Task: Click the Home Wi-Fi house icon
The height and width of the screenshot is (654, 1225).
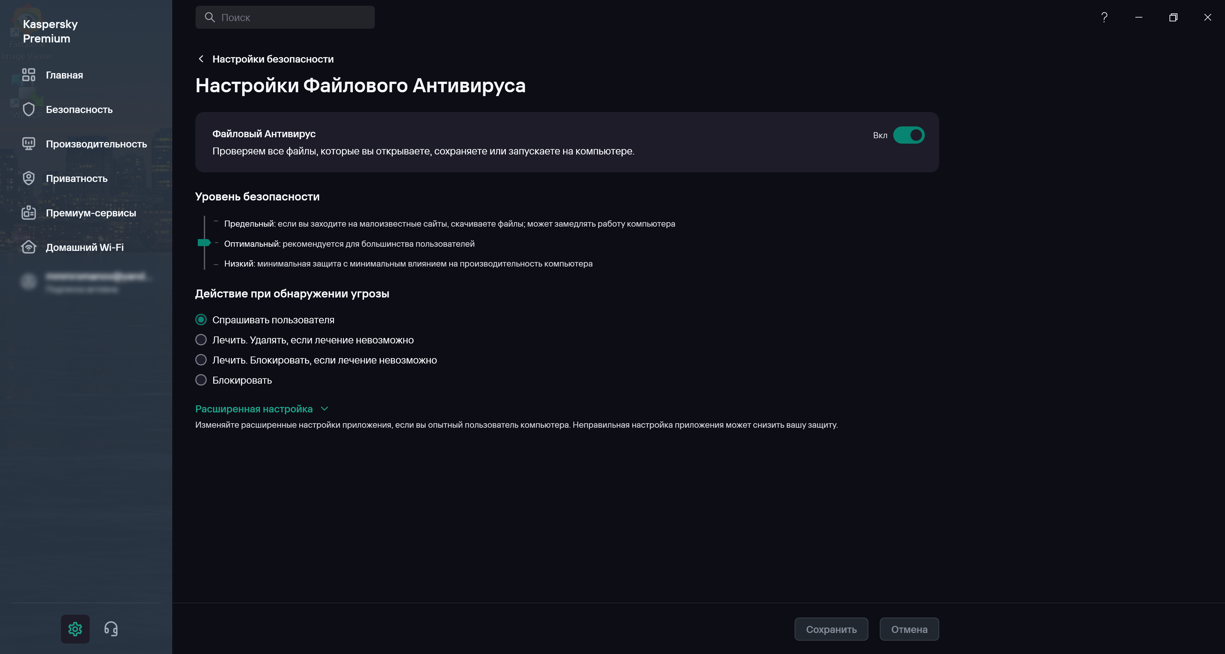Action: coord(28,247)
